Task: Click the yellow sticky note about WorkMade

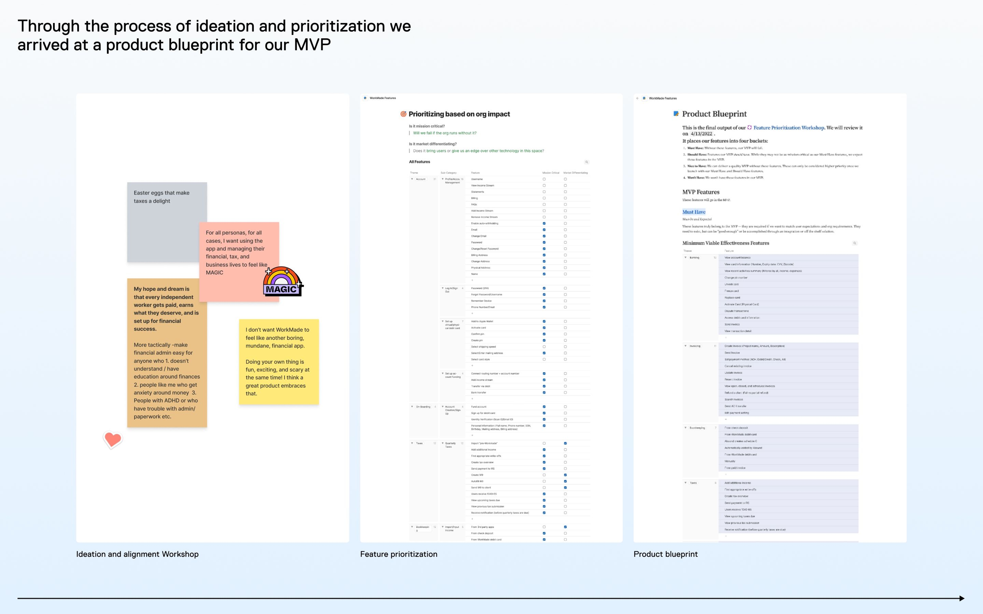Action: [279, 362]
